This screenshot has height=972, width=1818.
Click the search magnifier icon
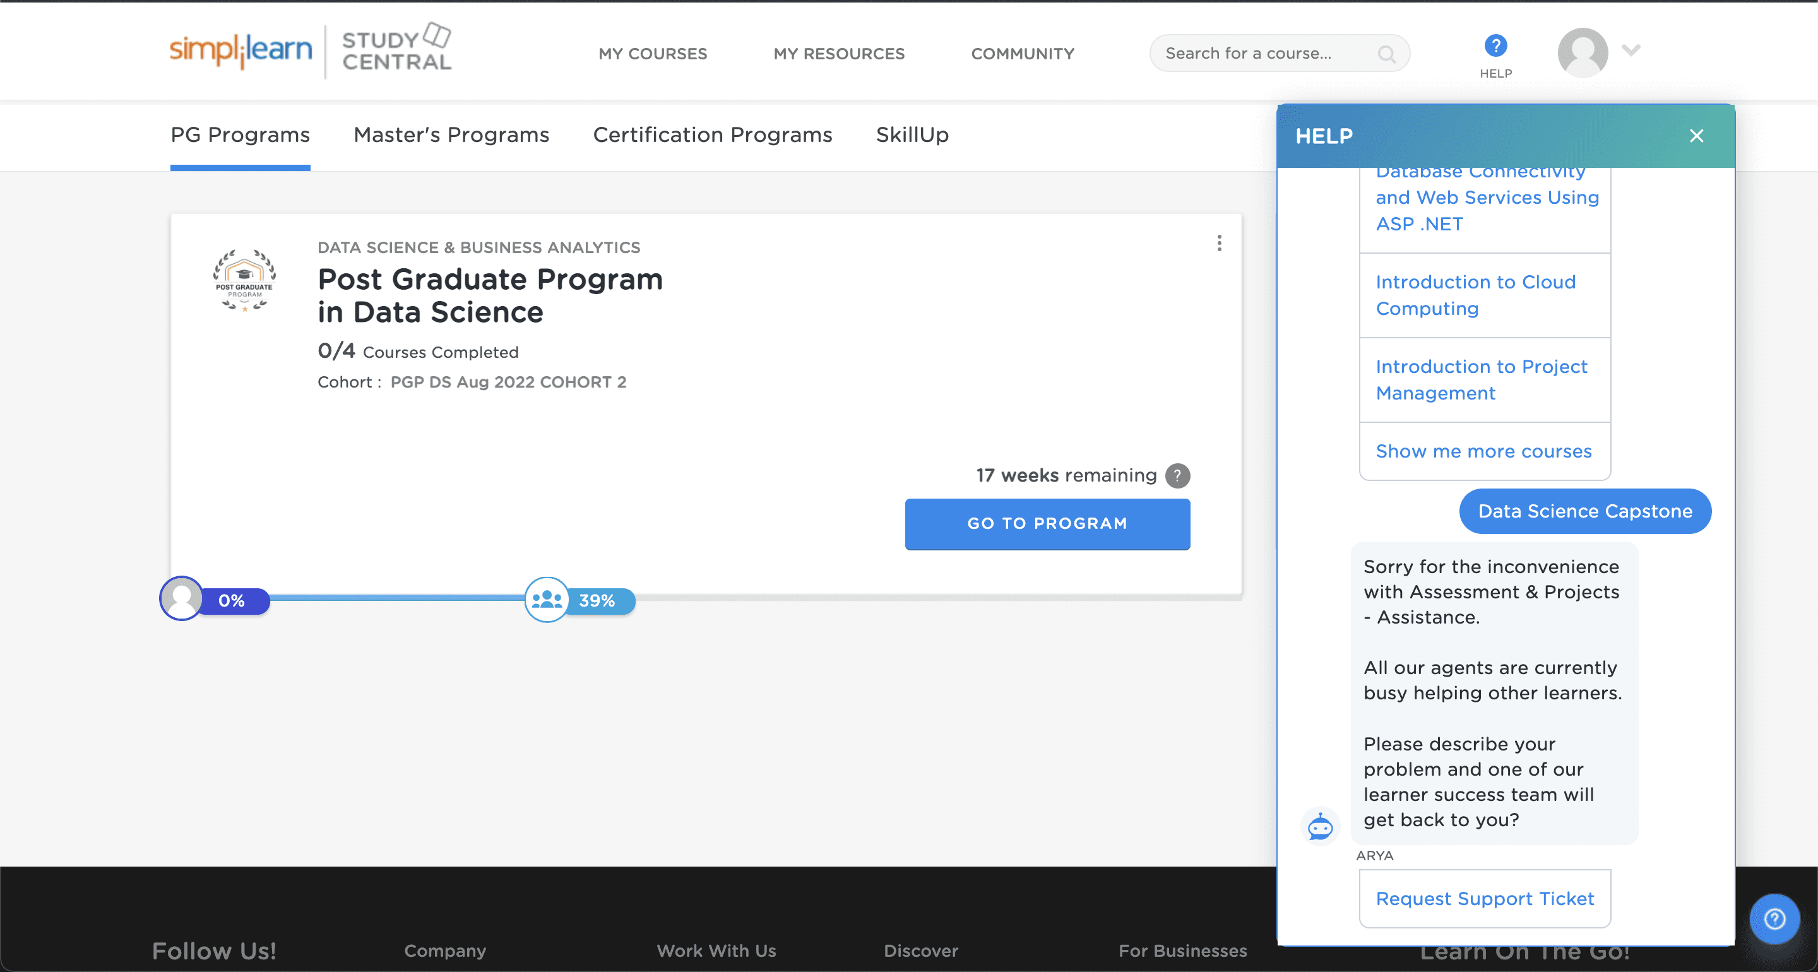point(1386,54)
